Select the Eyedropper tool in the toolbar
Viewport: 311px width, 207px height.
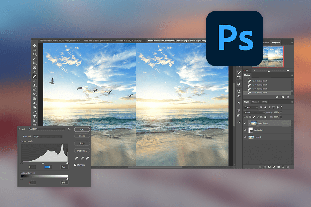pyautogui.click(x=35, y=72)
